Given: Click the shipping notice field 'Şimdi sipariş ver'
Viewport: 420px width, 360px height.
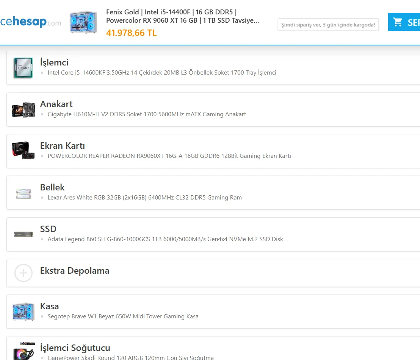Looking at the screenshot, I should coord(328,25).
